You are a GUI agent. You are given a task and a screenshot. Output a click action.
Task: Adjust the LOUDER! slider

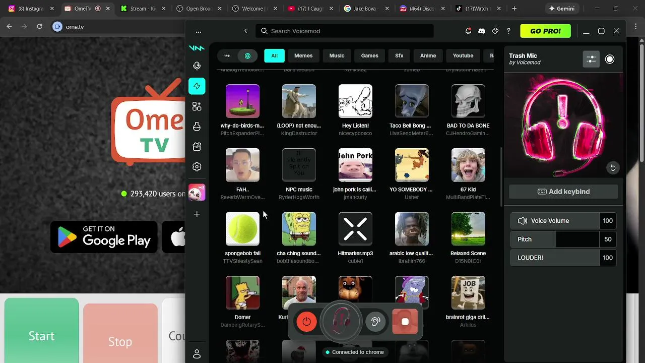[x=563, y=258]
